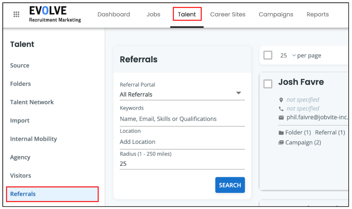This screenshot has width=352, height=209.
Task: Open the Jobs tab
Action: click(x=154, y=14)
